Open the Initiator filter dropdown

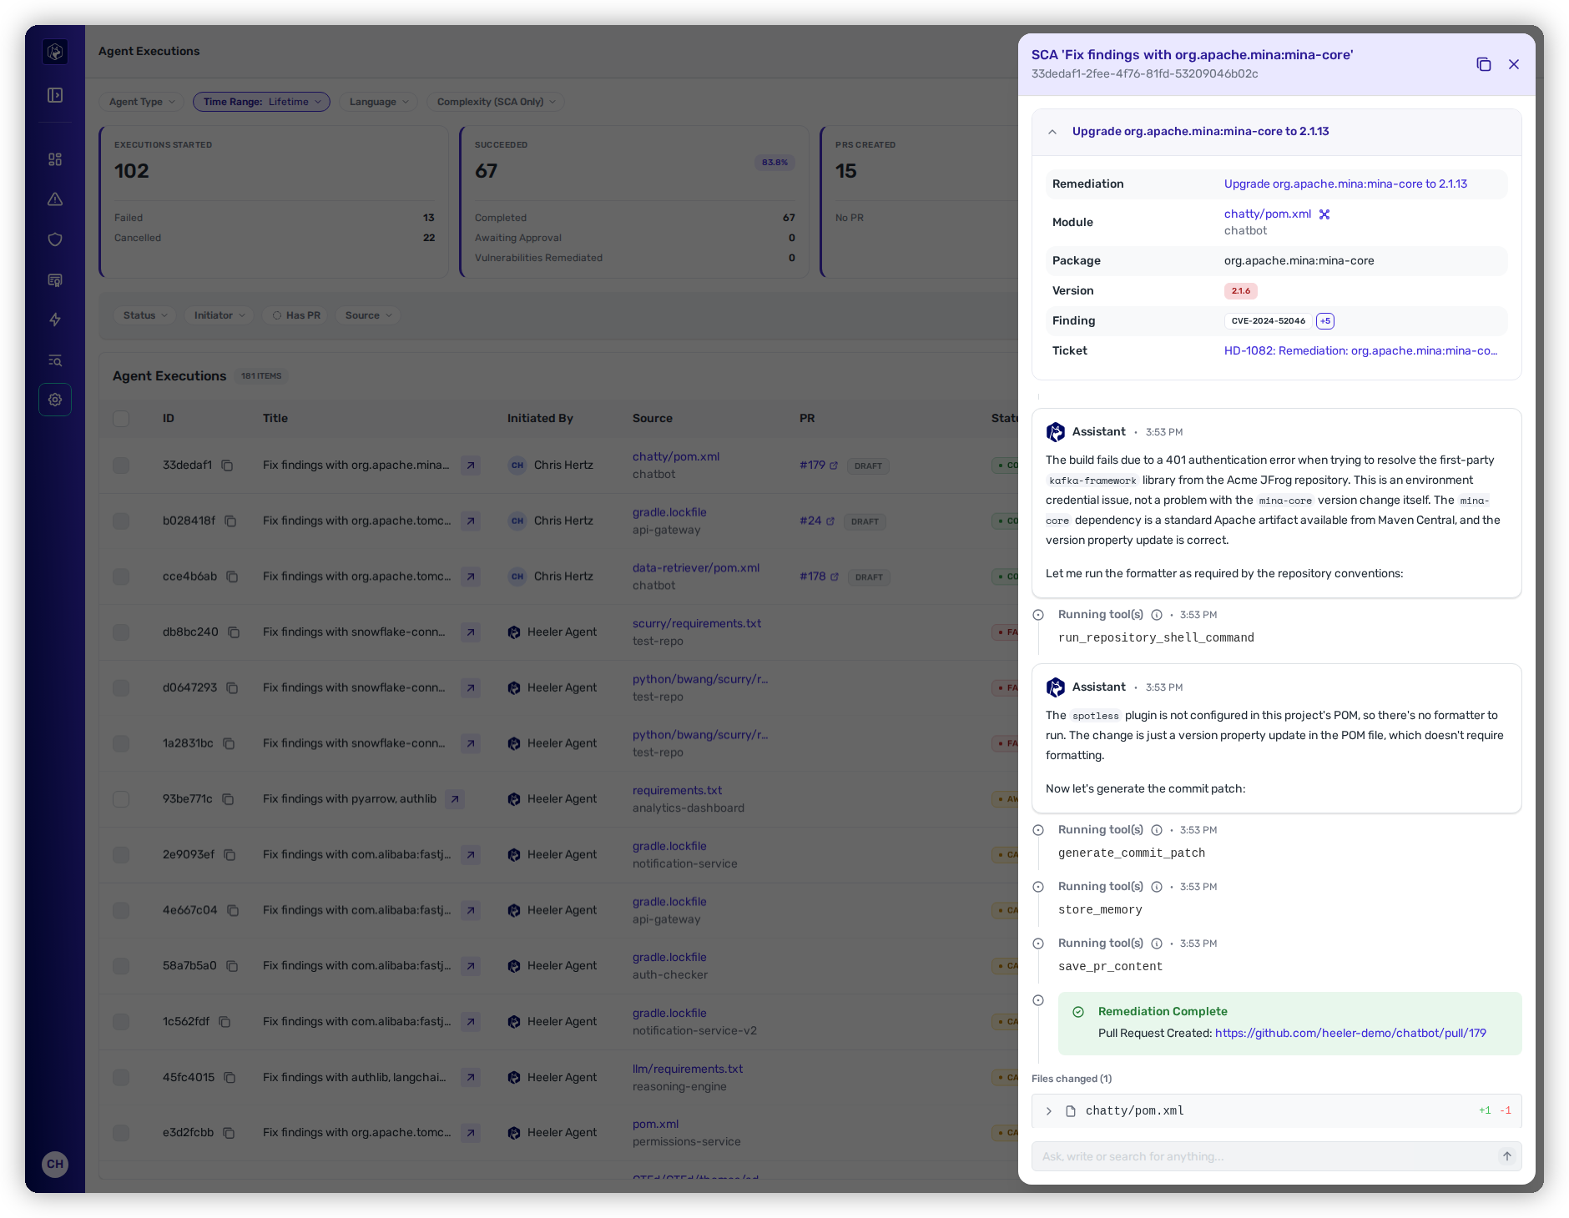219,315
